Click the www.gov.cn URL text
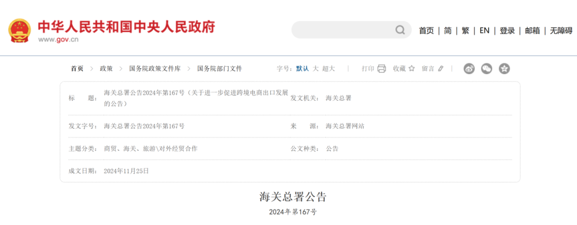The image size is (577, 225). [x=59, y=39]
